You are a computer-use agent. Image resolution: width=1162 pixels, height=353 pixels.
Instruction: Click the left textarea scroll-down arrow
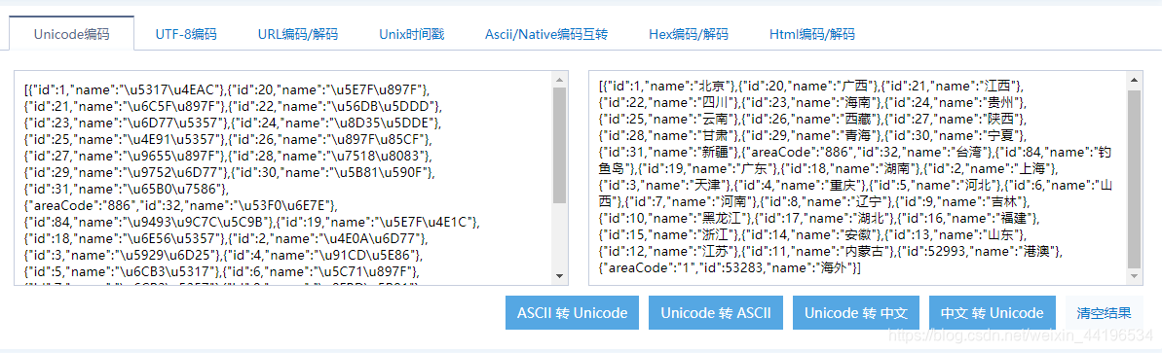click(x=560, y=276)
